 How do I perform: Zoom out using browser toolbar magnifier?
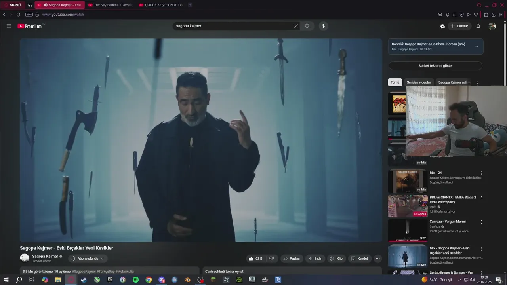point(440,15)
